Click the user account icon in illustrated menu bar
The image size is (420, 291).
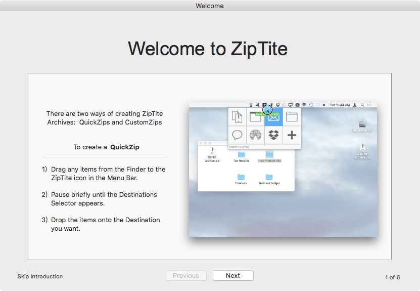(x=355, y=105)
